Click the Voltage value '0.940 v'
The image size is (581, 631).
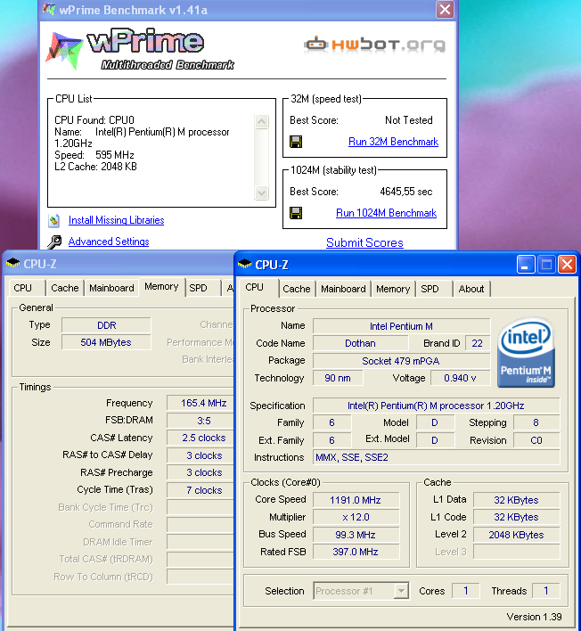point(460,378)
